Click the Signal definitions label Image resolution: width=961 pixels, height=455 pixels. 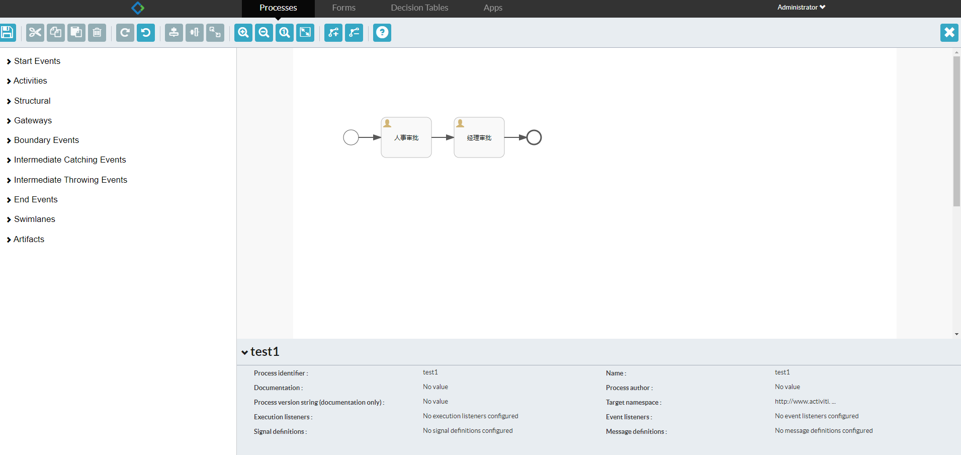280,432
